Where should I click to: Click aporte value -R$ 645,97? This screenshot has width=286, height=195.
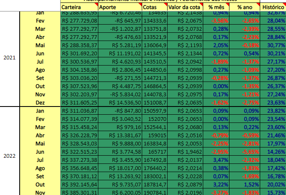(120, 21)
